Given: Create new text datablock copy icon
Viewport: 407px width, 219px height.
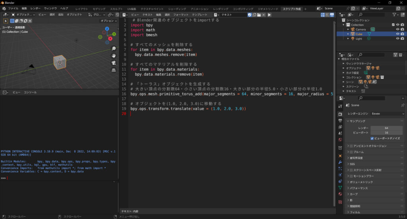Looking at the screenshot, I should point(254,15).
